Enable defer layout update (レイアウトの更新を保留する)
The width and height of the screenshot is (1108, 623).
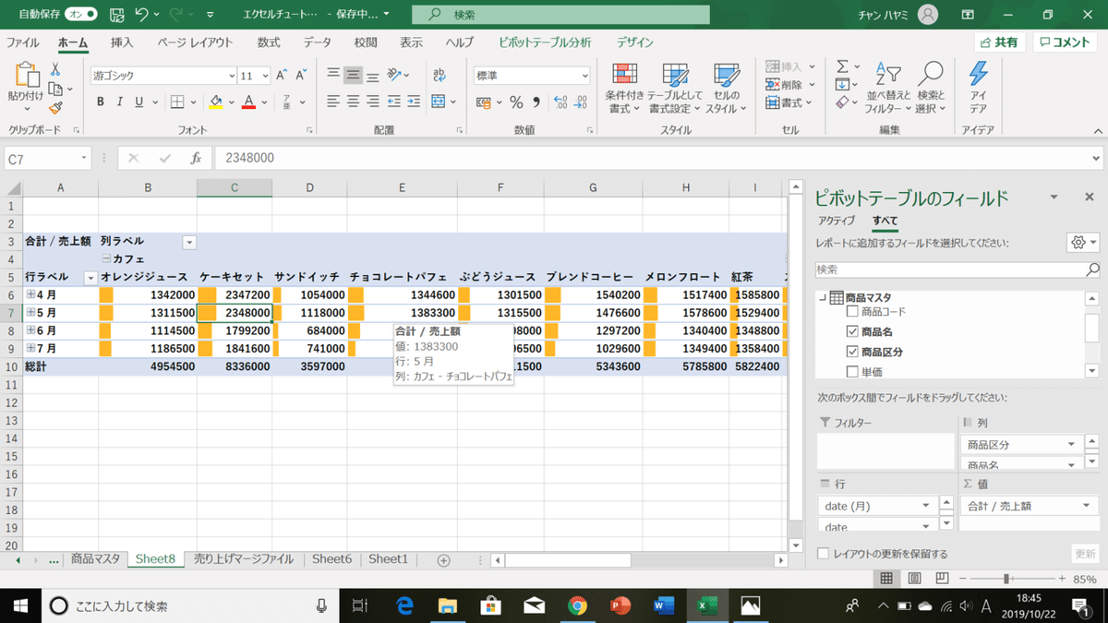[824, 554]
